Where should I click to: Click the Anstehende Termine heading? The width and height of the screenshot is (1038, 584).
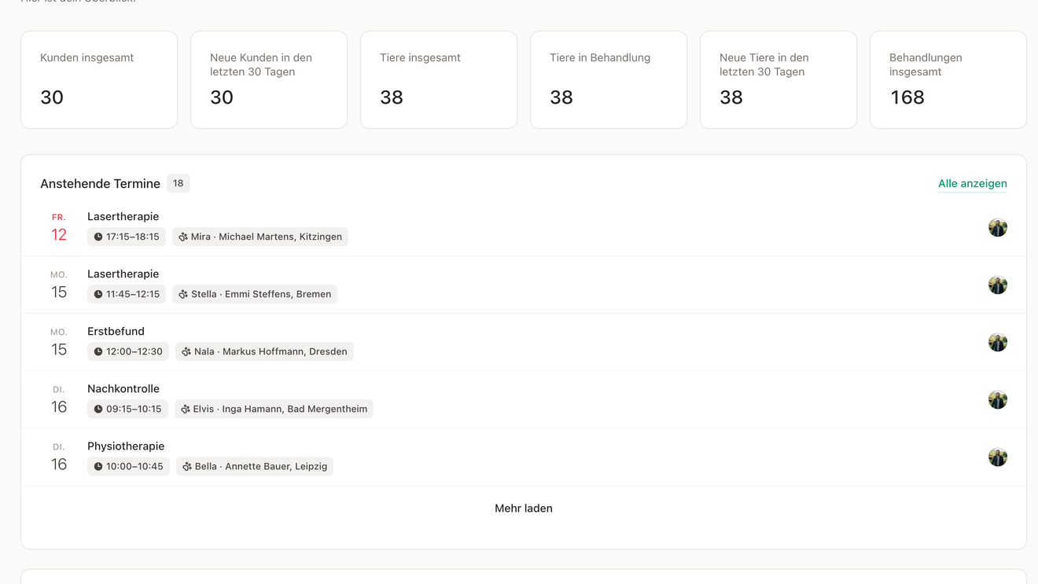100,184
